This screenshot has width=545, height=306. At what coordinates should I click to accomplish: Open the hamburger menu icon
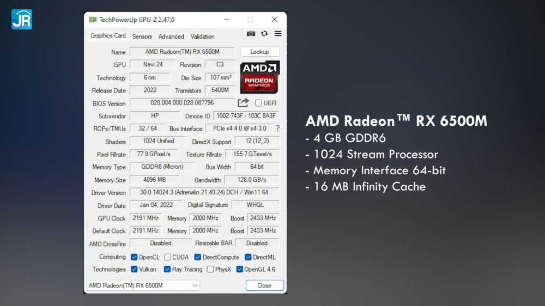pyautogui.click(x=278, y=34)
